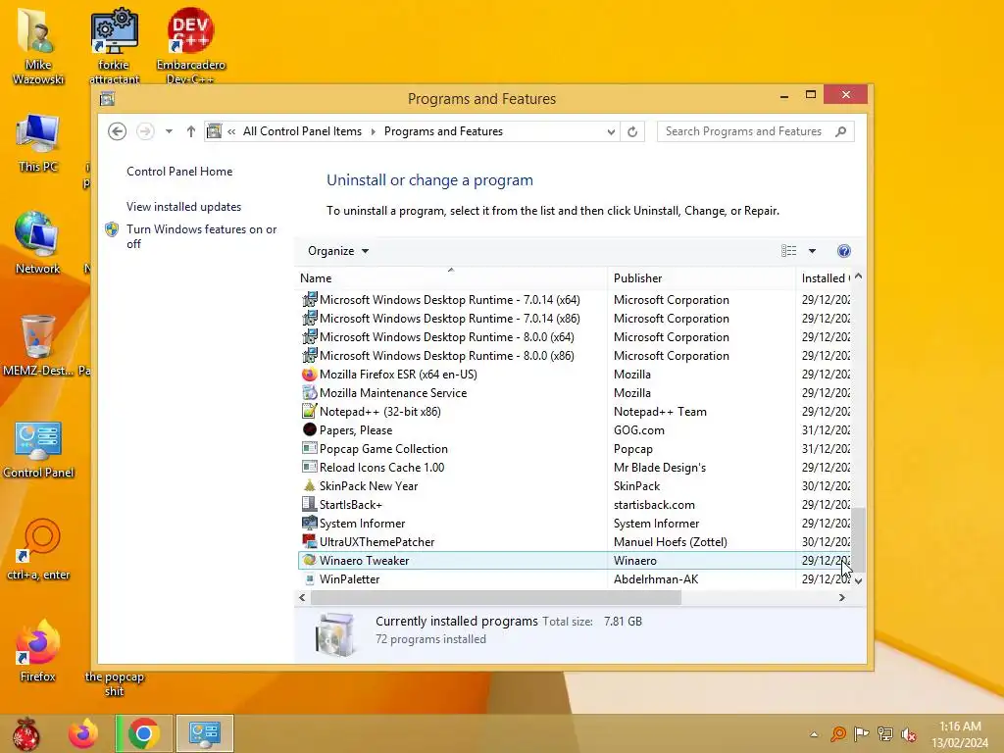
Task: Open Help with the question mark icon
Action: (844, 251)
